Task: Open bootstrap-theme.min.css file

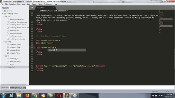Action: tap(18, 25)
